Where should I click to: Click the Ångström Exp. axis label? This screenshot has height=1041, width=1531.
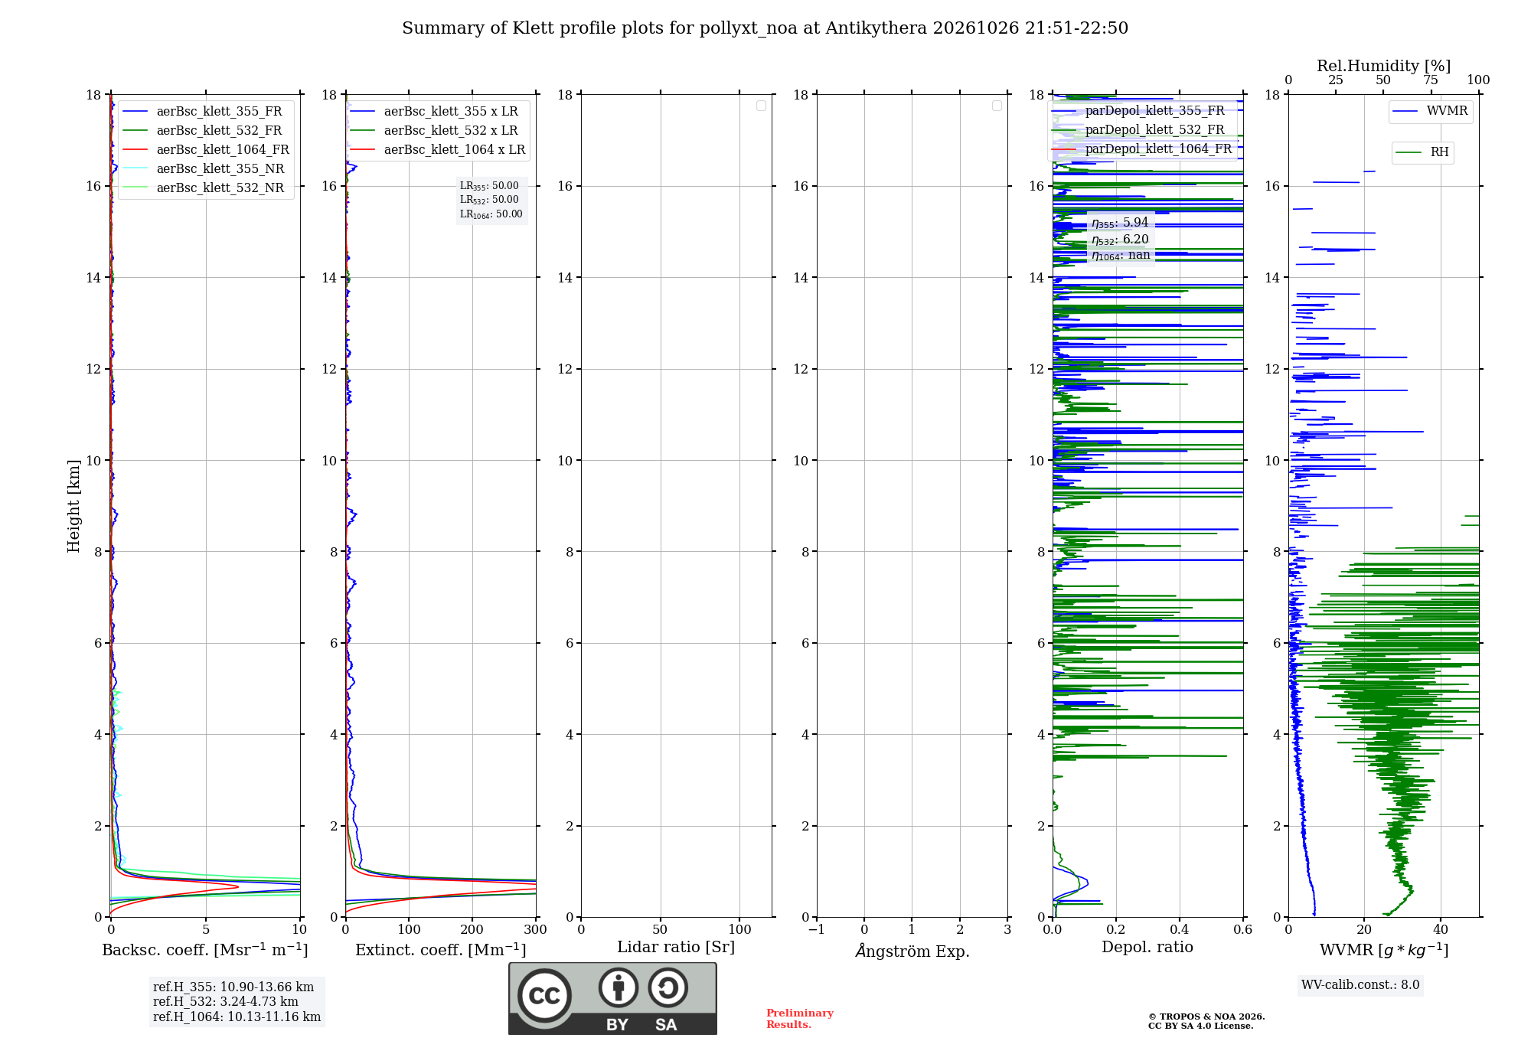click(912, 951)
